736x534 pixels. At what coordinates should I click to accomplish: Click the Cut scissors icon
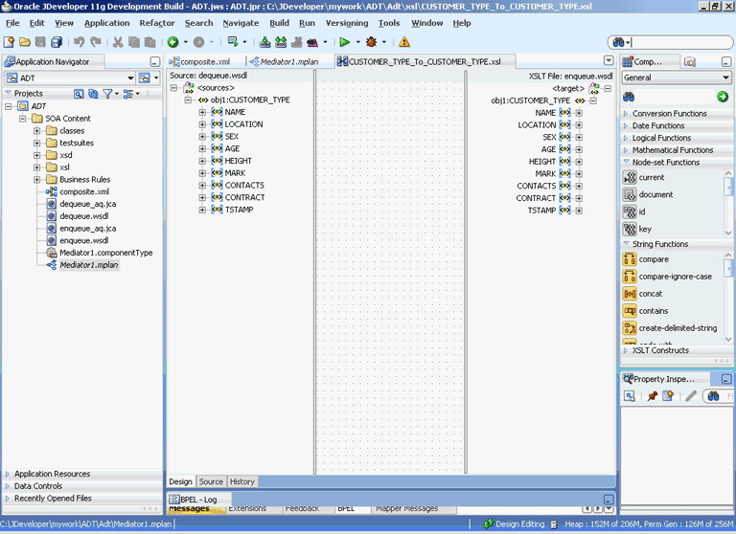[x=118, y=42]
